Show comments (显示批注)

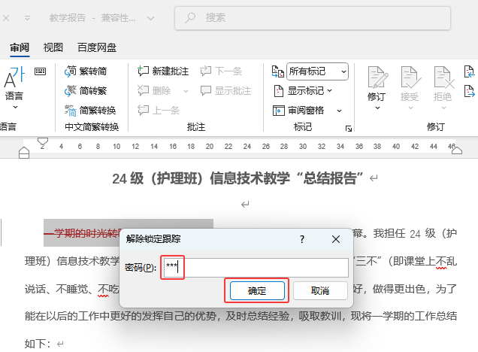click(x=225, y=90)
